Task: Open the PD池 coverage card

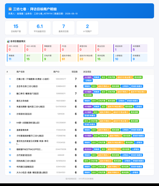Action: [69, 48]
